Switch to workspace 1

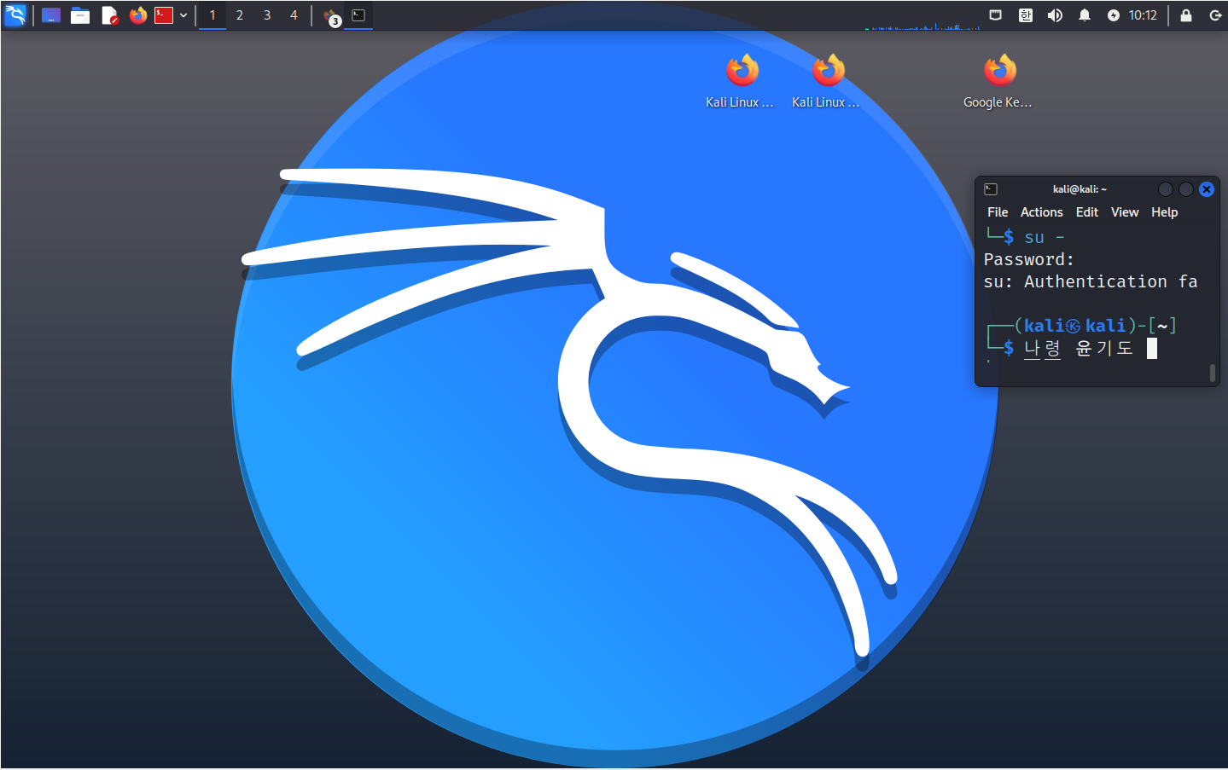pyautogui.click(x=212, y=15)
